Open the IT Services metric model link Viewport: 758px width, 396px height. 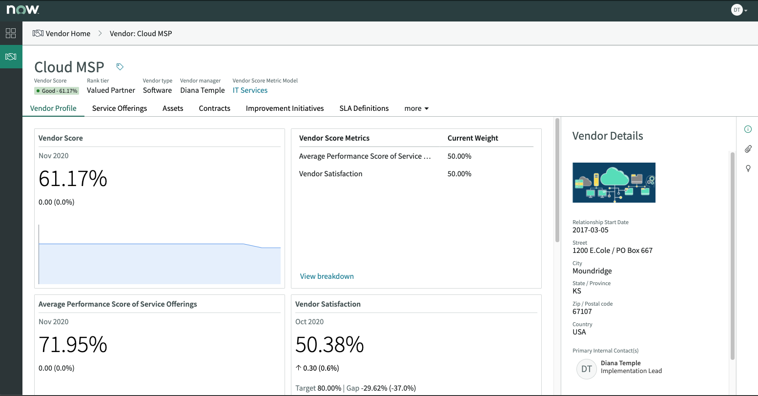tap(250, 90)
